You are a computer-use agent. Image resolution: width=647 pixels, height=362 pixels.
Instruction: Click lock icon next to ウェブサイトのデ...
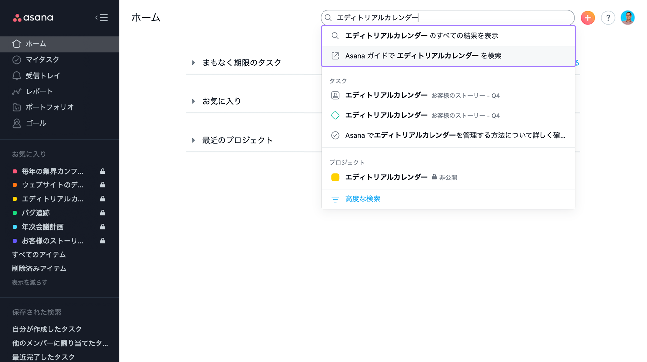tap(103, 185)
